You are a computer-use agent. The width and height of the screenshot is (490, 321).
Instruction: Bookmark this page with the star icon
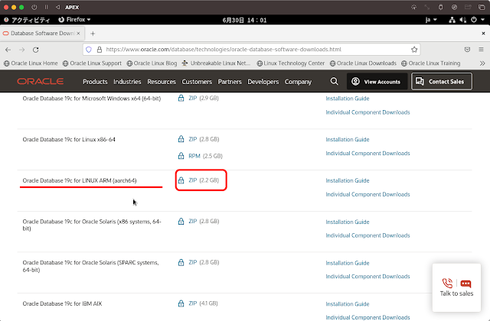pyautogui.click(x=414, y=50)
